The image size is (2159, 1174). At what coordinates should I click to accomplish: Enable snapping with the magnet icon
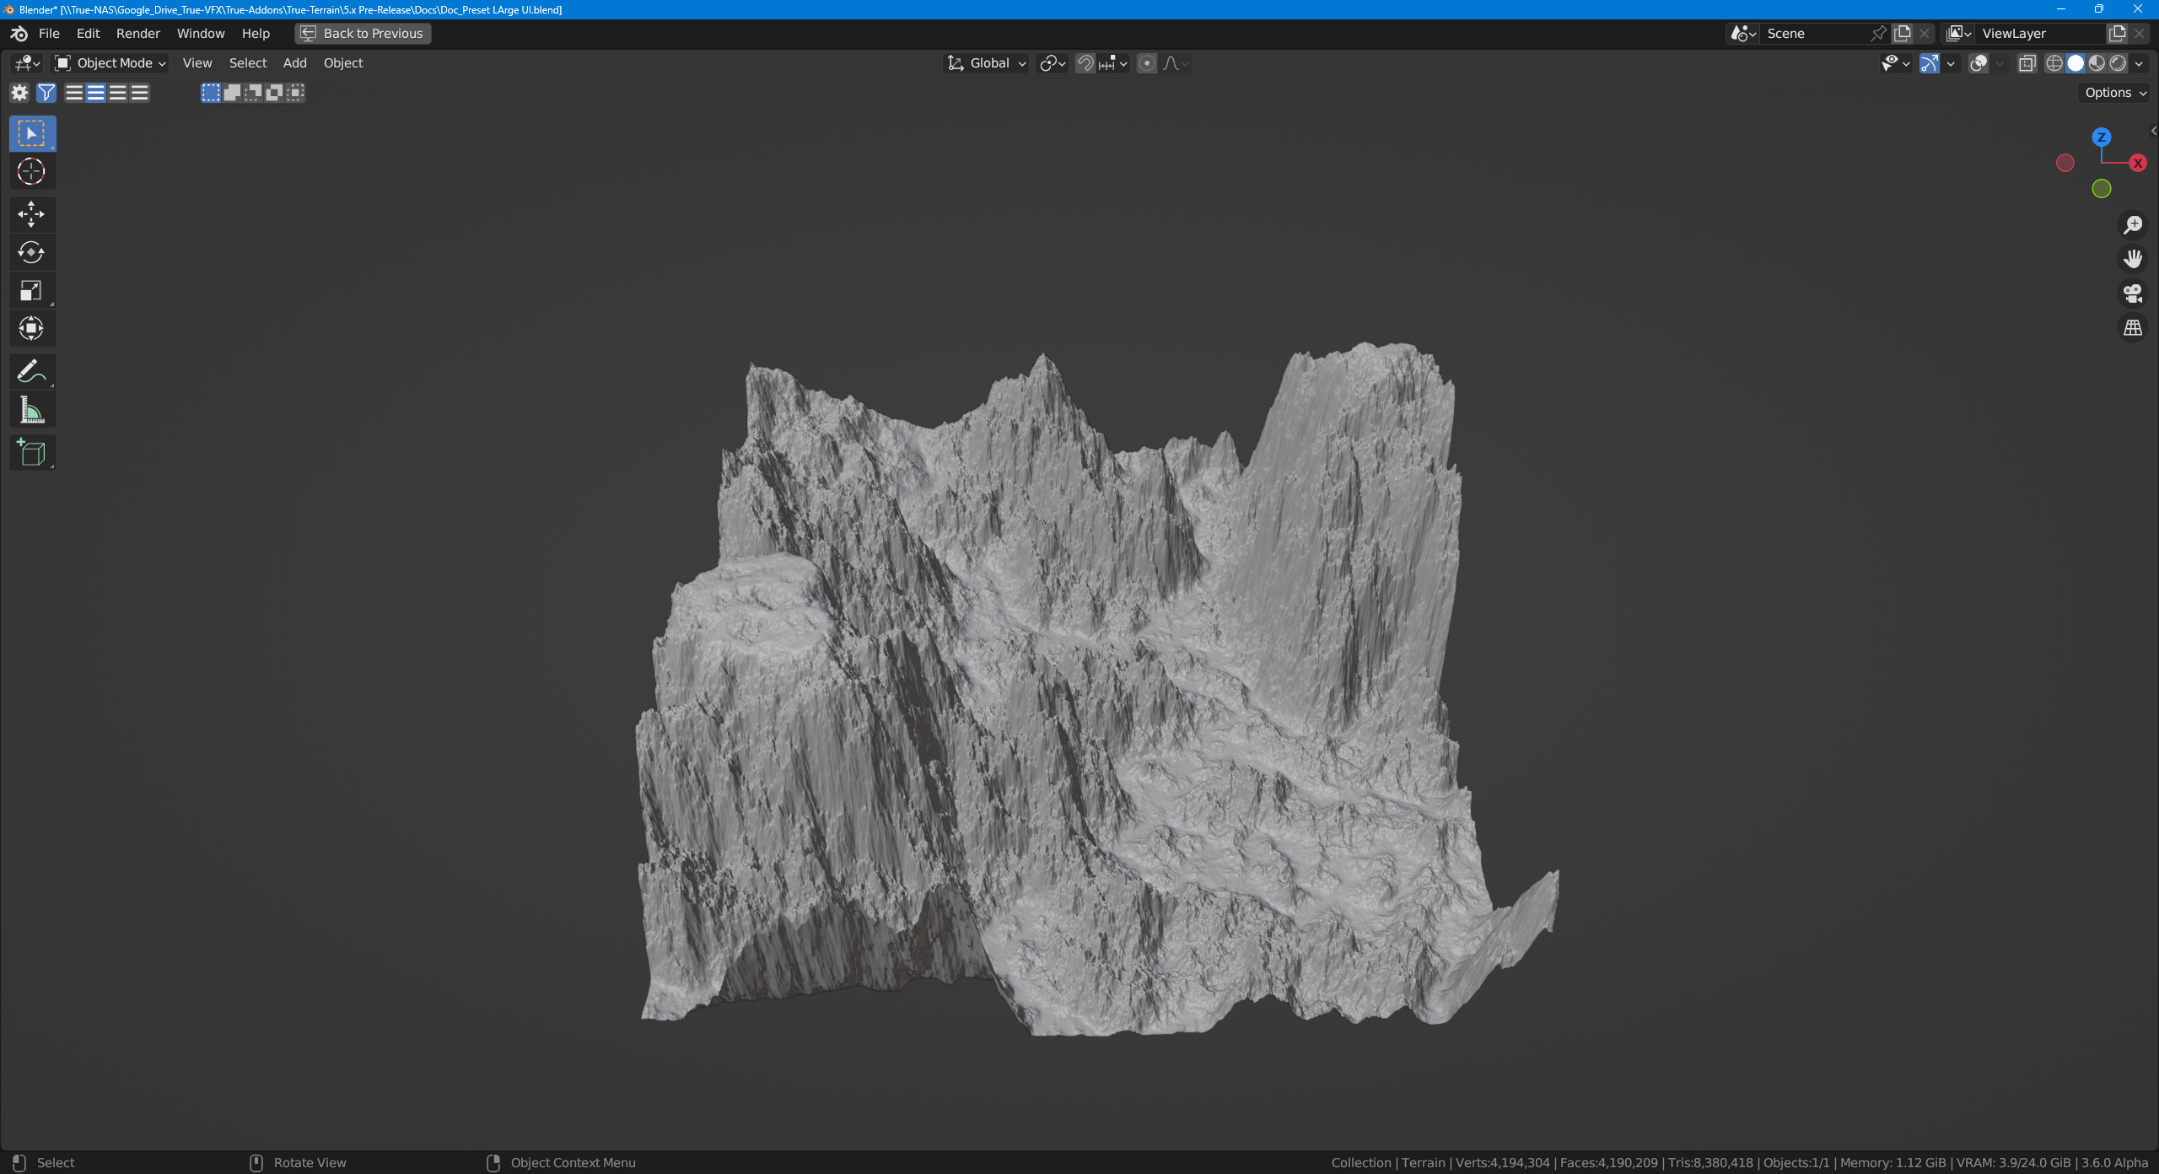pos(1085,63)
